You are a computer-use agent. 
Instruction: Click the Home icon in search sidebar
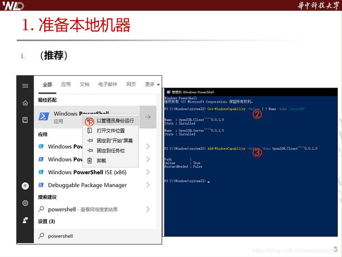pyautogui.click(x=25, y=103)
